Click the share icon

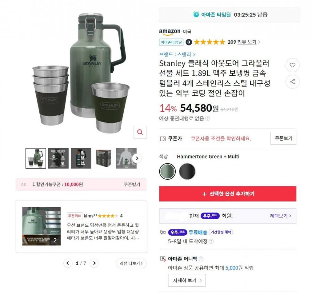292,82
